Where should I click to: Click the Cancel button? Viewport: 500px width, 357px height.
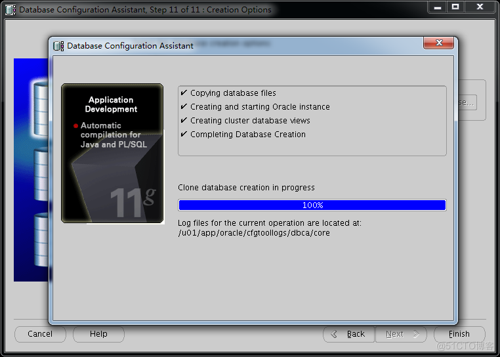(x=40, y=334)
